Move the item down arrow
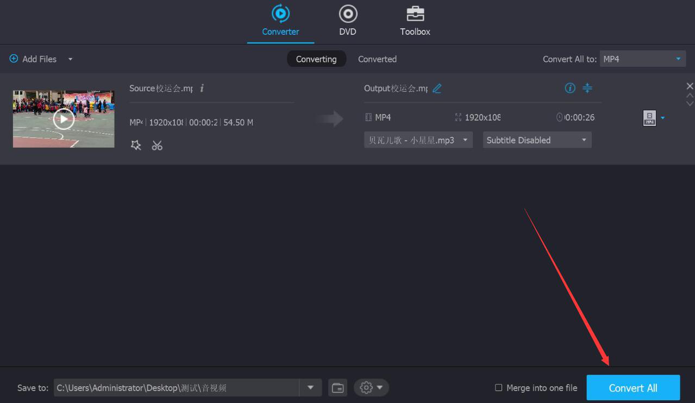Viewport: 695px width, 403px height. point(690,103)
